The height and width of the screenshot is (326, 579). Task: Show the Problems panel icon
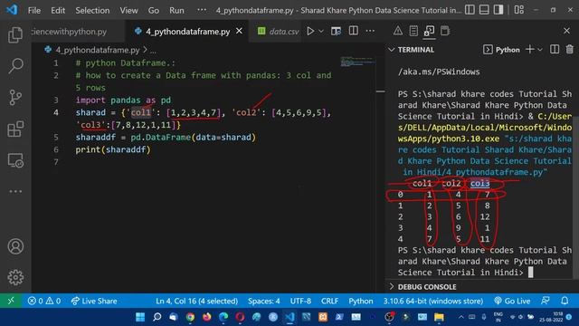(x=398, y=31)
